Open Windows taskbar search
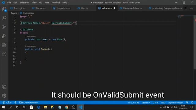This screenshot has height=110, width=196. point(10,107)
